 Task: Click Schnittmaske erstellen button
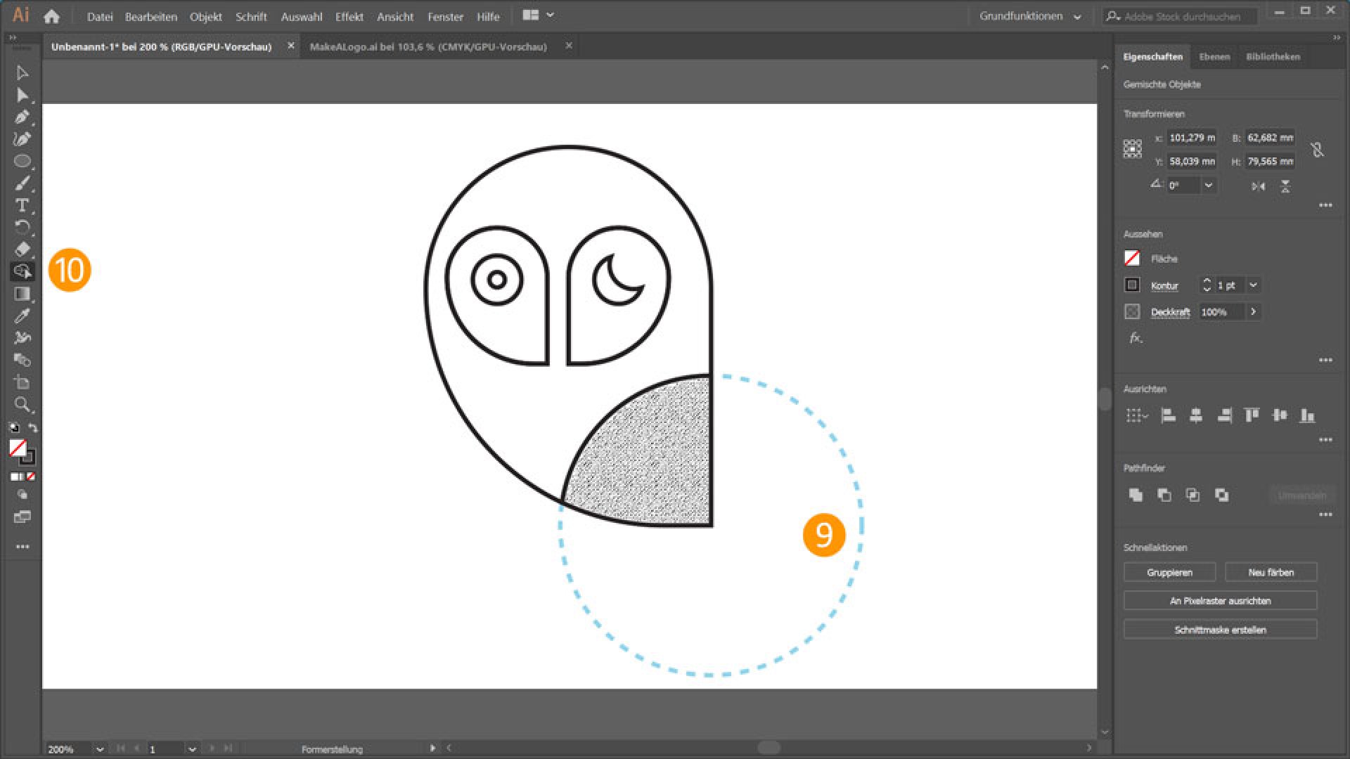1220,630
